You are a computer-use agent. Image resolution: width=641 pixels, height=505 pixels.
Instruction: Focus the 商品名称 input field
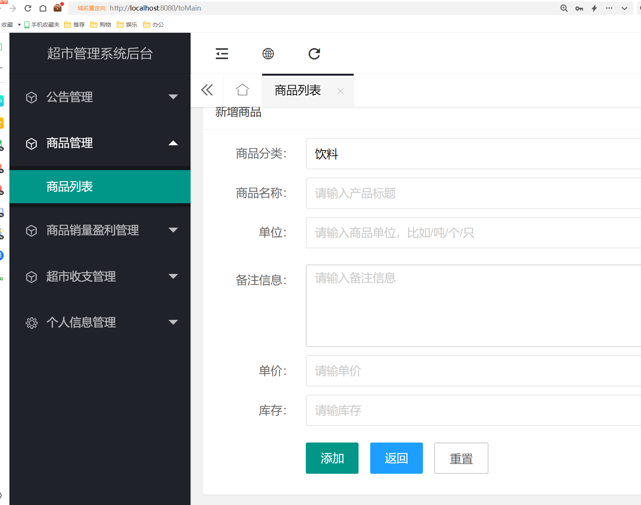click(x=473, y=193)
